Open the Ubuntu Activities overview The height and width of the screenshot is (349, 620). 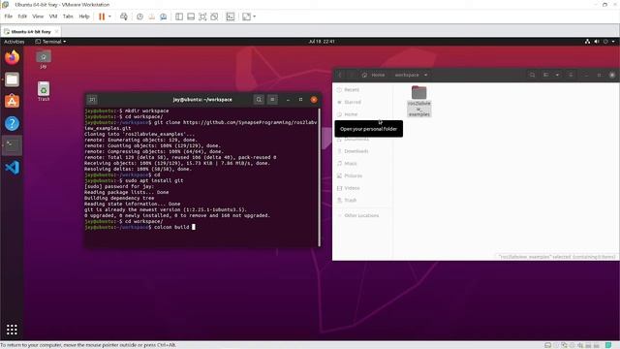point(15,42)
